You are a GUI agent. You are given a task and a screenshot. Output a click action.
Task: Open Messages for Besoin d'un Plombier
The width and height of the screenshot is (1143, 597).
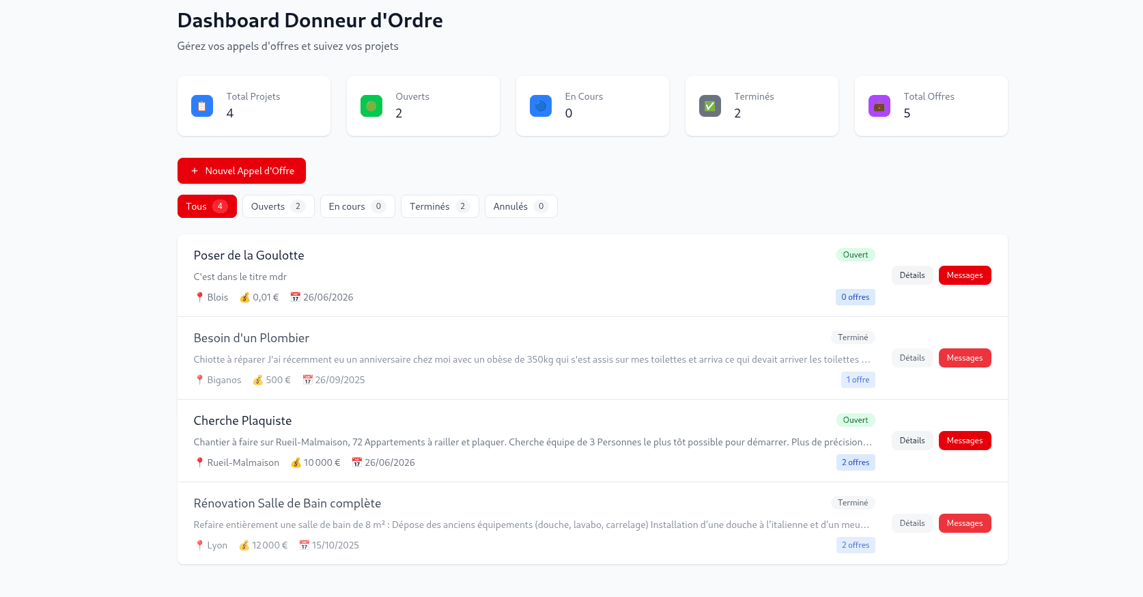964,358
